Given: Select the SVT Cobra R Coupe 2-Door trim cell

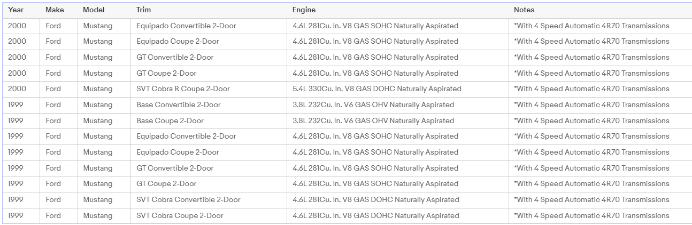Looking at the screenshot, I should [183, 89].
